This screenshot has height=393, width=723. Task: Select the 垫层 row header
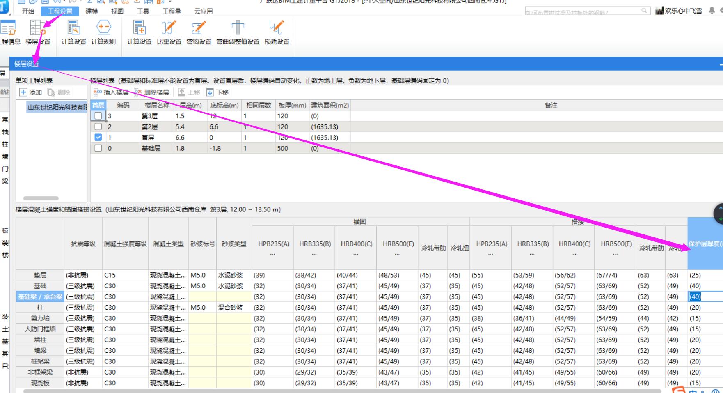pyautogui.click(x=40, y=275)
